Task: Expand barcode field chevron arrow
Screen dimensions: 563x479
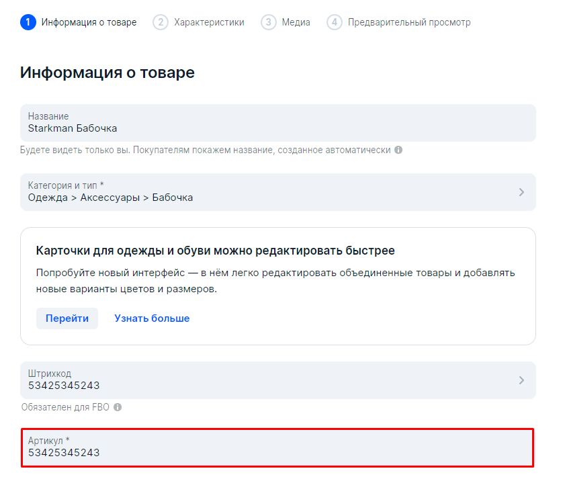Action: [521, 380]
